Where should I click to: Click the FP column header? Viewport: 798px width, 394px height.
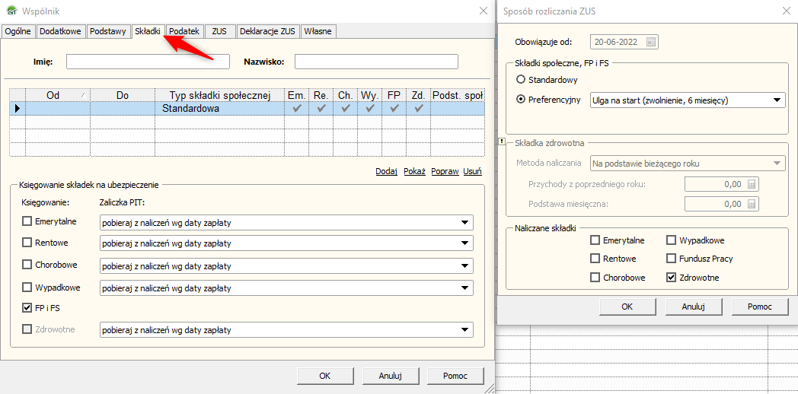[394, 95]
